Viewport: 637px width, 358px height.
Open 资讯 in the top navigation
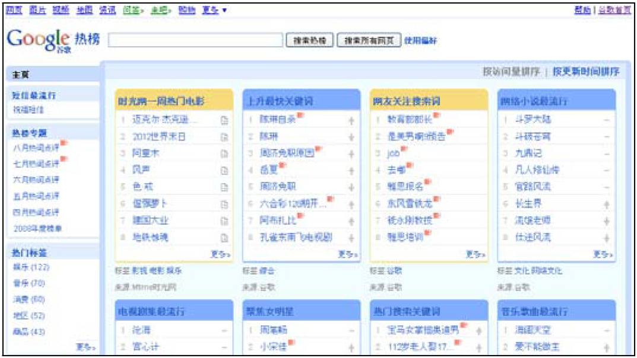(107, 9)
